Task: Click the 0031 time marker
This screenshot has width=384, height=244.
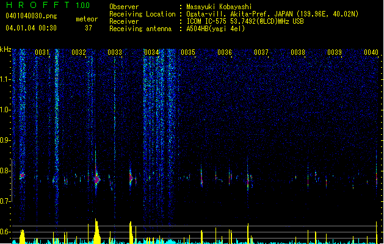Action: [42, 52]
